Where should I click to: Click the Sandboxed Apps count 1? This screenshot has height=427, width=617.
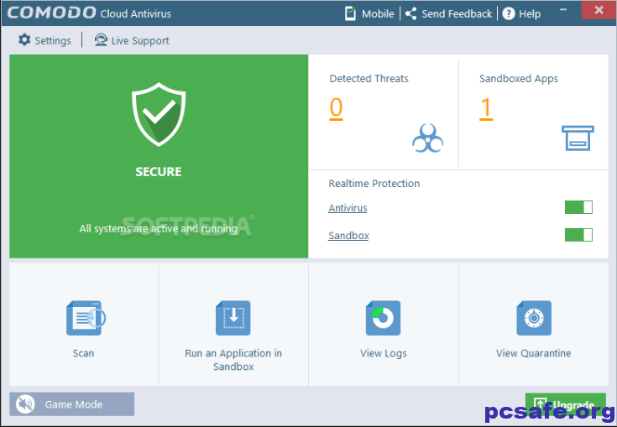point(486,108)
